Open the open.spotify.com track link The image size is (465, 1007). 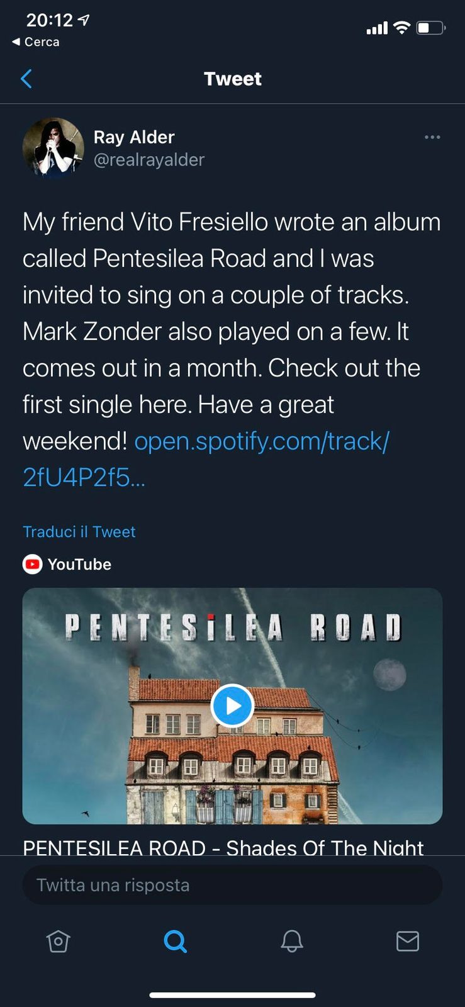pyautogui.click(x=206, y=459)
